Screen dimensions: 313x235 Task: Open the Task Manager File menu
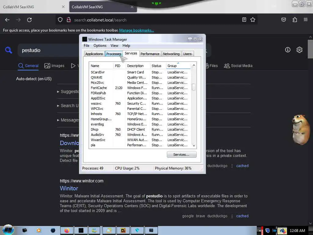[87, 46]
